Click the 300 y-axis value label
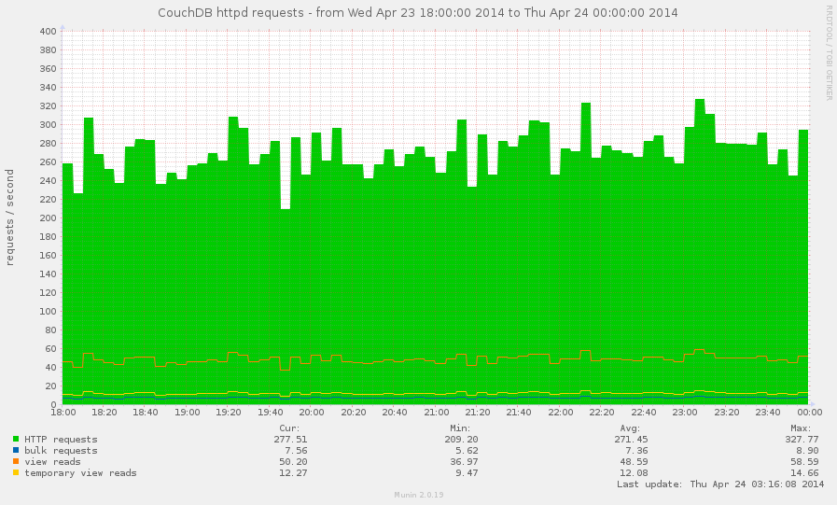The image size is (837, 505). tap(48, 124)
